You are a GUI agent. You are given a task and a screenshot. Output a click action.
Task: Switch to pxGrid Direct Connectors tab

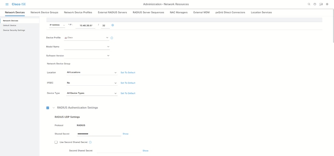coord(230,12)
